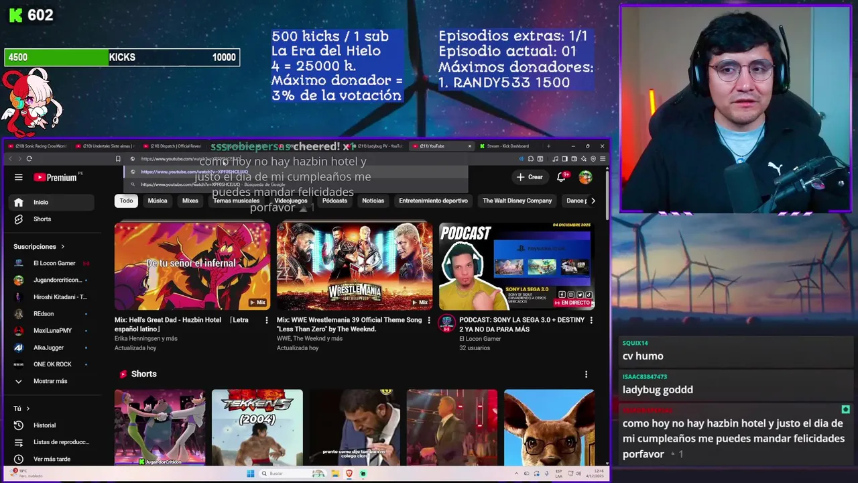Open the dancing cartoon characters short
This screenshot has width=858, height=483.
[x=160, y=427]
